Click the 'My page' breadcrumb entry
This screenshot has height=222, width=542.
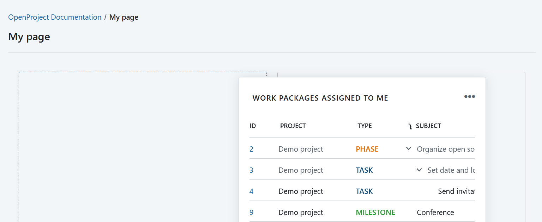(124, 17)
